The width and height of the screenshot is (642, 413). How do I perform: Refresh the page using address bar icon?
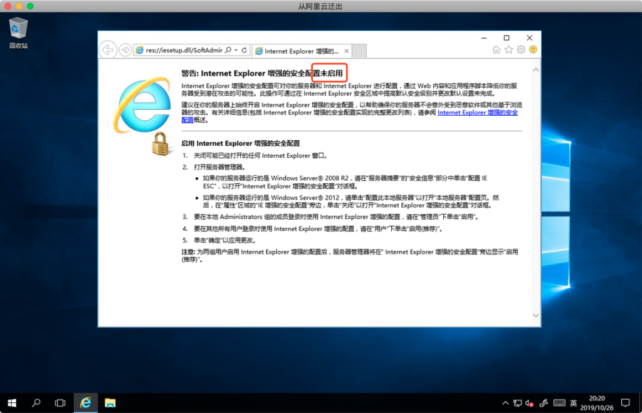coord(244,50)
